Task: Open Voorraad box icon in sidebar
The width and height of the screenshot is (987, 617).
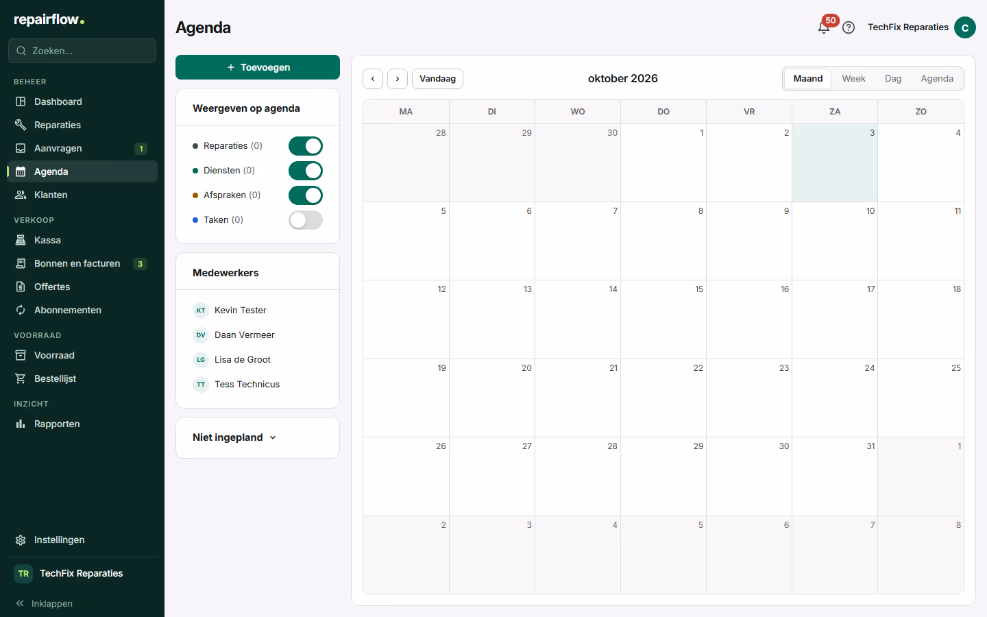Action: tap(21, 355)
